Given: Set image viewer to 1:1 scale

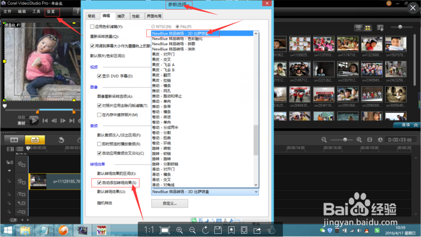Looking at the screenshot, I should click(x=149, y=230).
